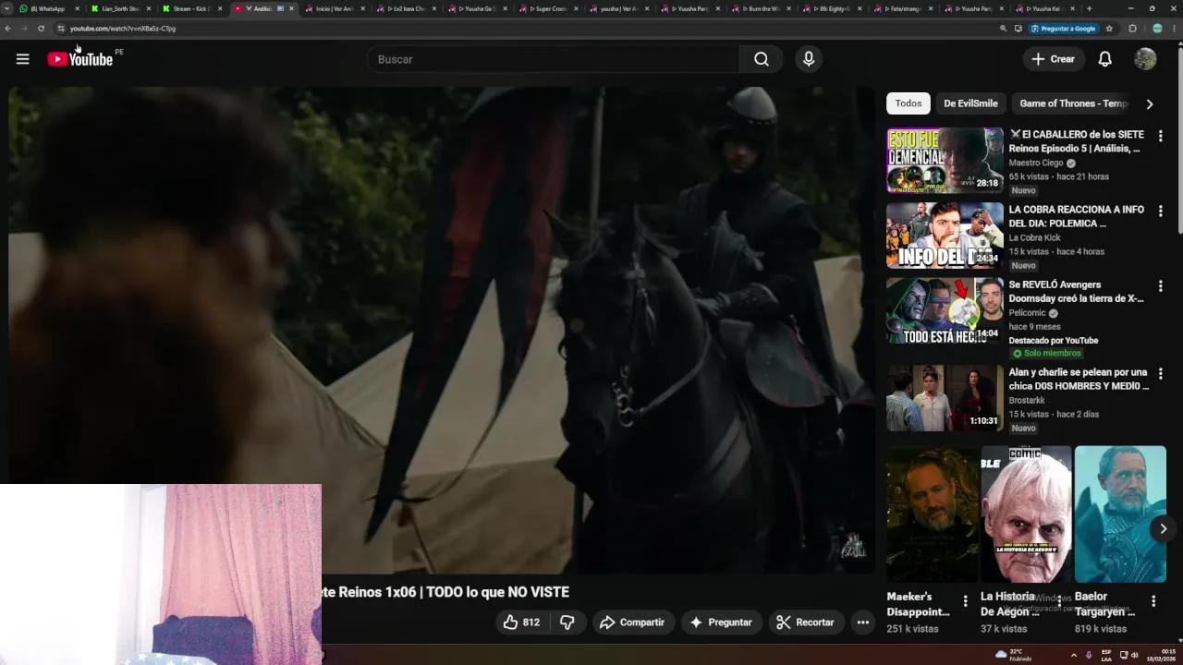The image size is (1183, 665).
Task: Open options for Avengers Doomsday video
Action: (1161, 286)
